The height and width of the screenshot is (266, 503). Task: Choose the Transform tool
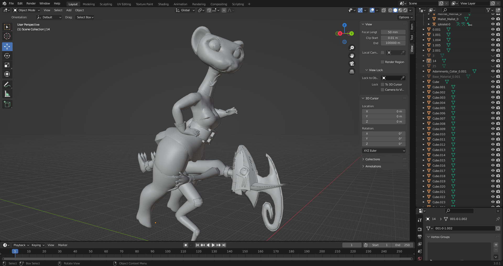[7, 74]
